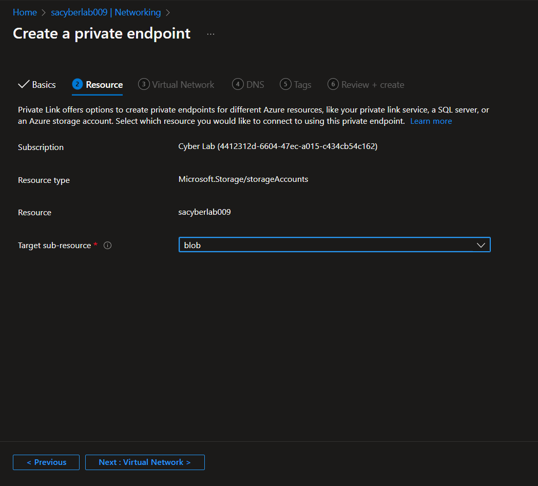Screen dimensions: 538x486
Task: Open the DNS tab
Action: [x=248, y=84]
